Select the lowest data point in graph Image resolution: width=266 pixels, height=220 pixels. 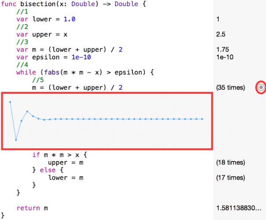tap(16, 140)
